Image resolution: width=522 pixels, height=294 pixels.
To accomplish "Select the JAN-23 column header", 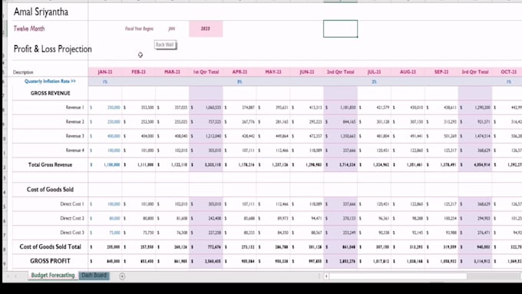I will (105, 72).
